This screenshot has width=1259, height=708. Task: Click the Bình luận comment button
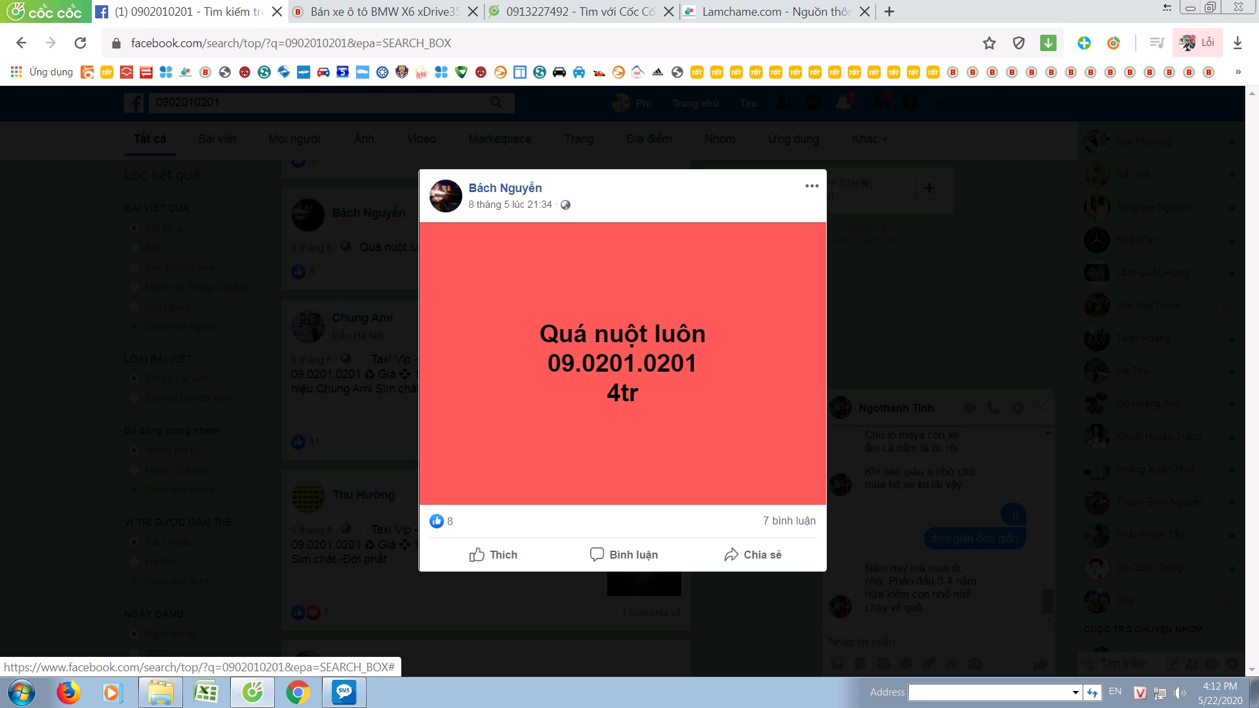[x=624, y=555]
